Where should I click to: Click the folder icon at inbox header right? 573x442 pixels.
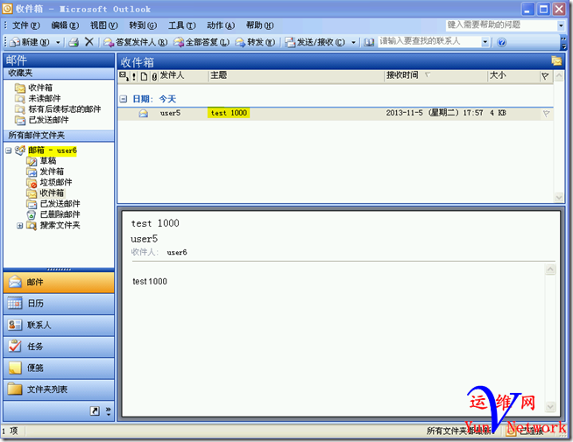(556, 61)
